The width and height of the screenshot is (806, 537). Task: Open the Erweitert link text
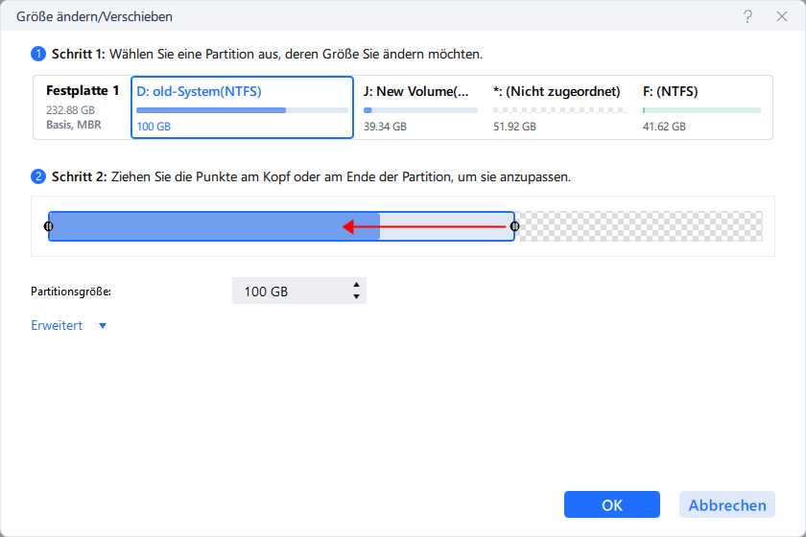pos(57,325)
